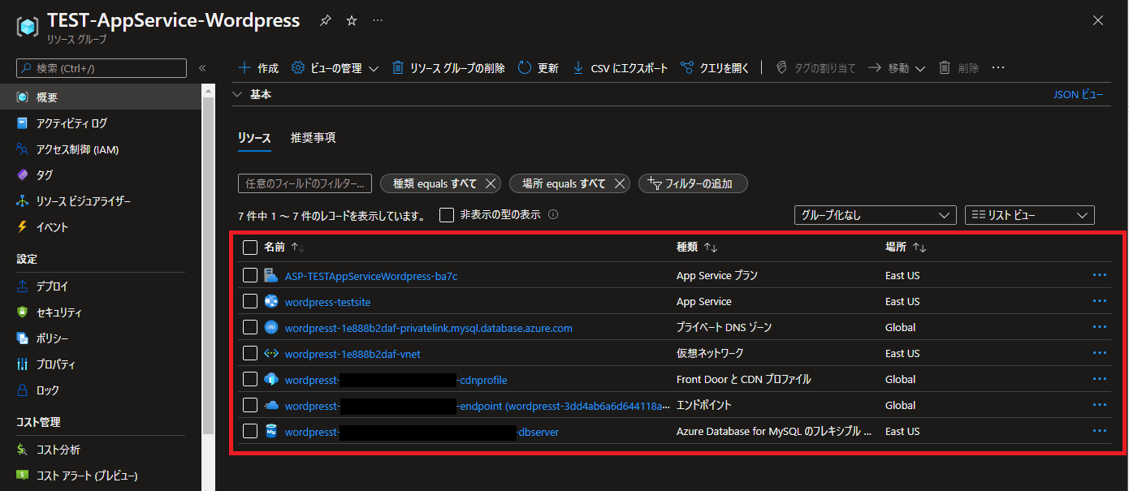
Task: Check the box for wordpress-testsite
Action: 250,302
